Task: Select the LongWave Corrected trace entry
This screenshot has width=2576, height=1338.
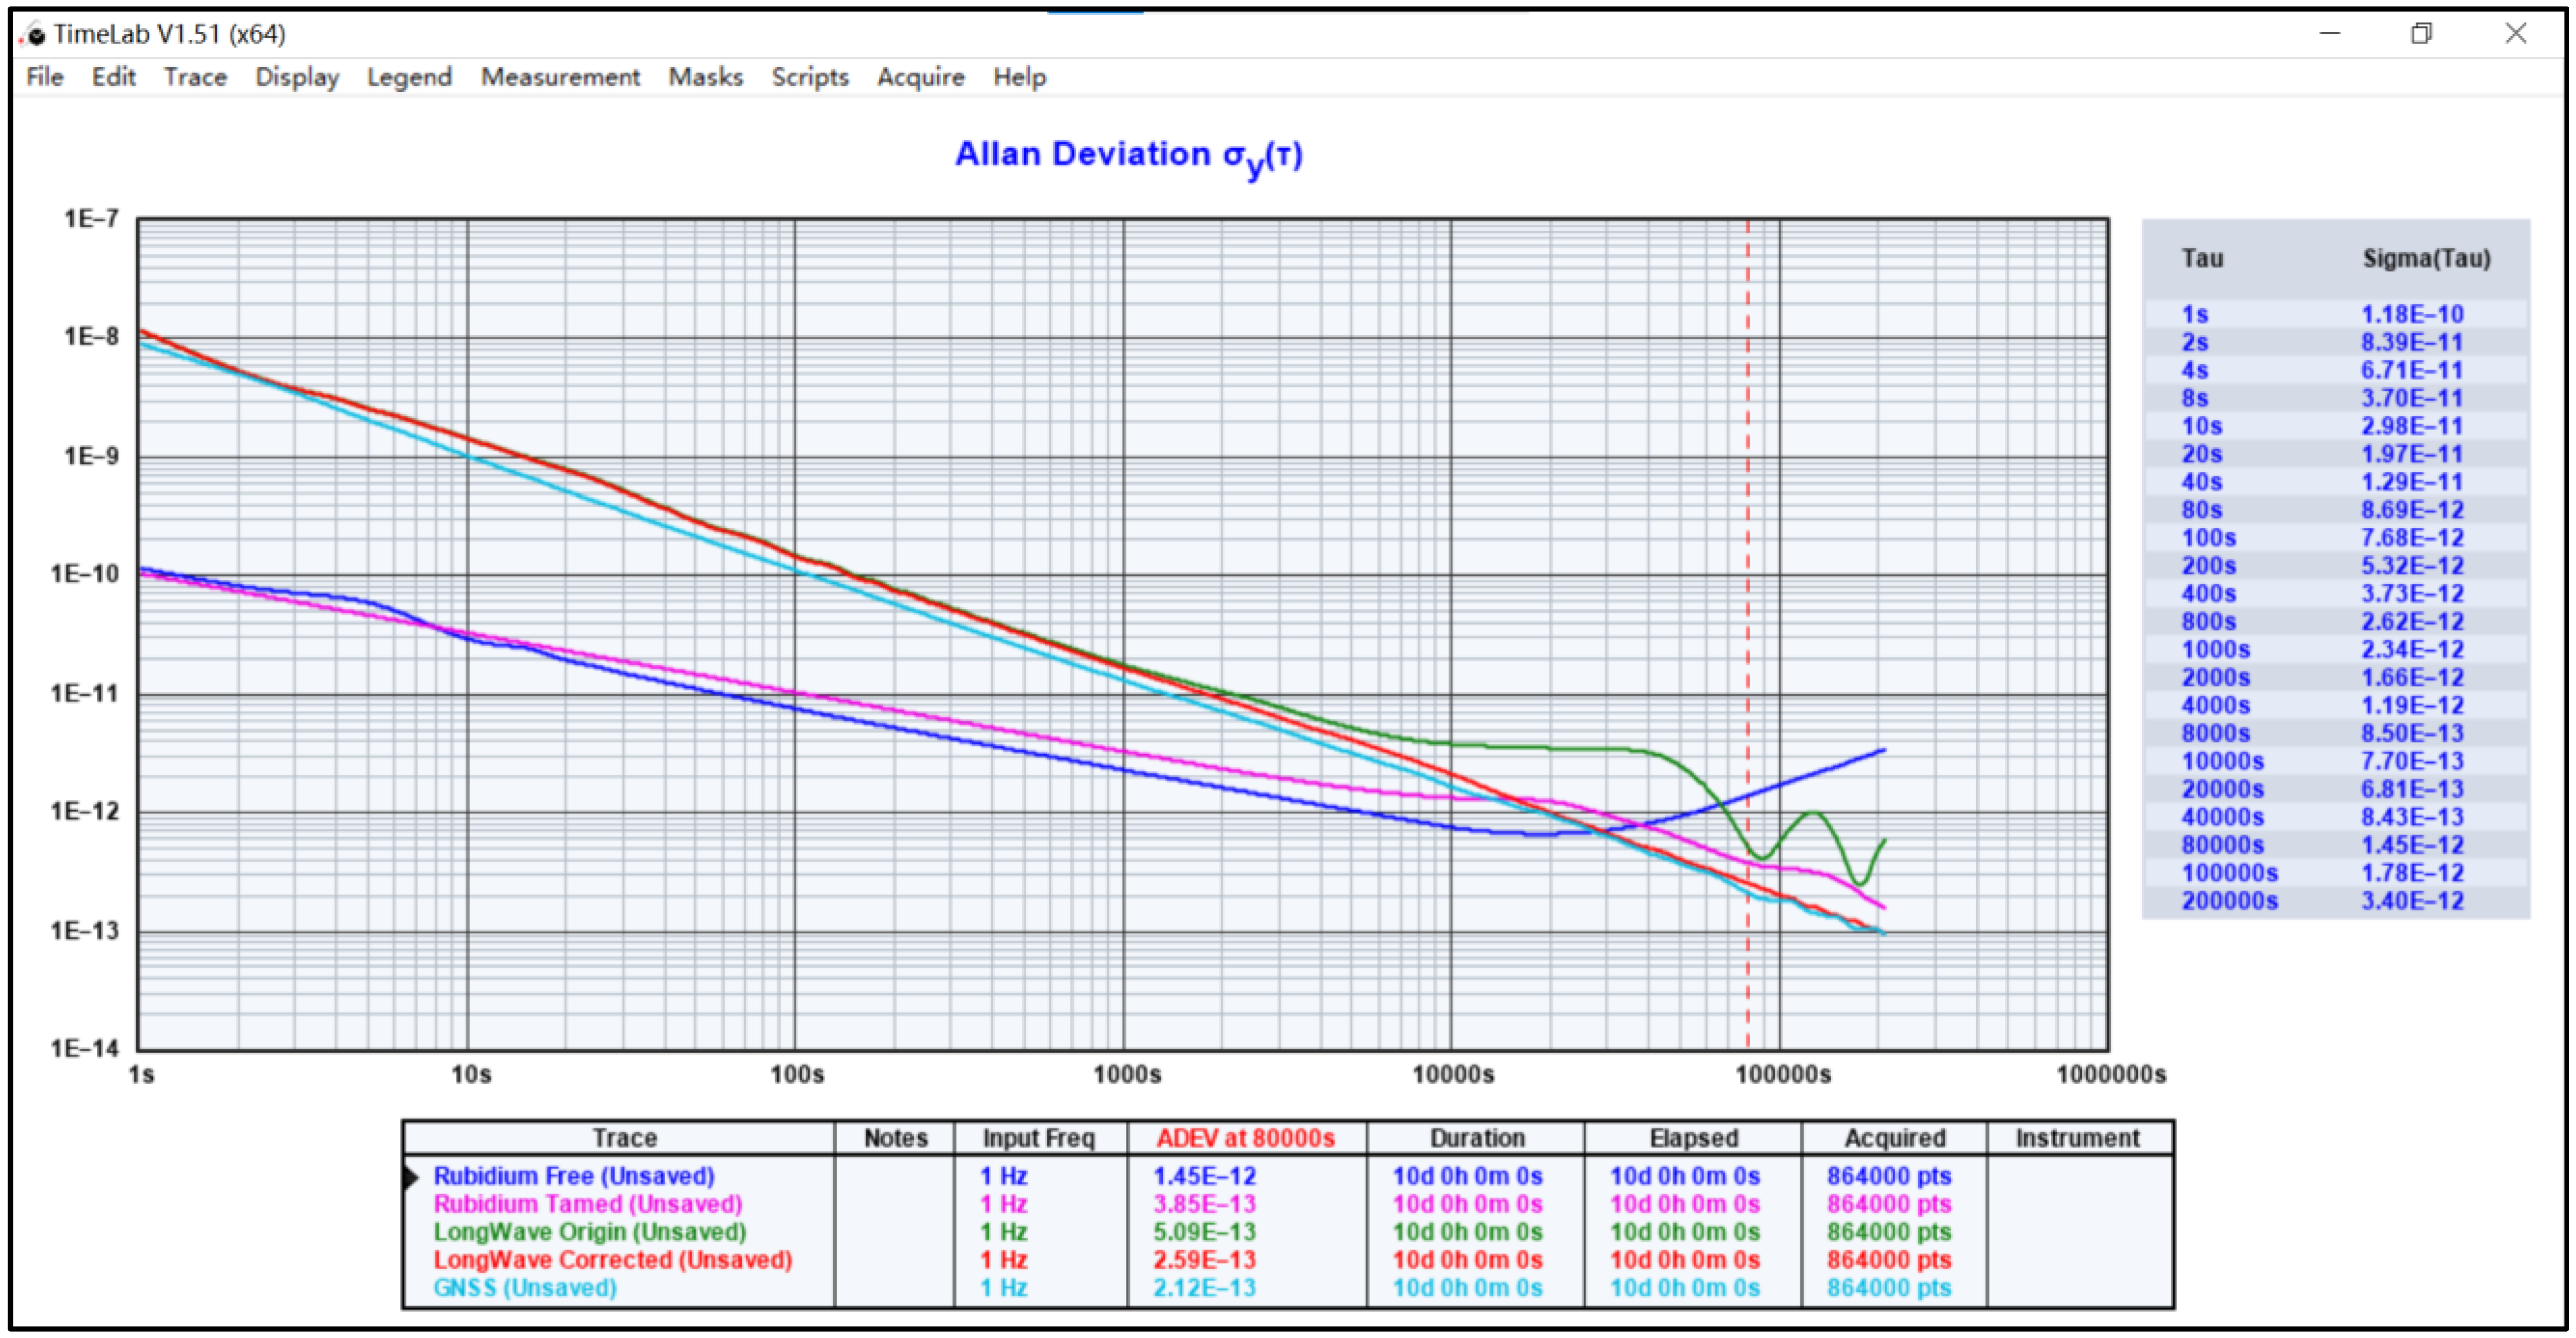Action: (x=612, y=1260)
